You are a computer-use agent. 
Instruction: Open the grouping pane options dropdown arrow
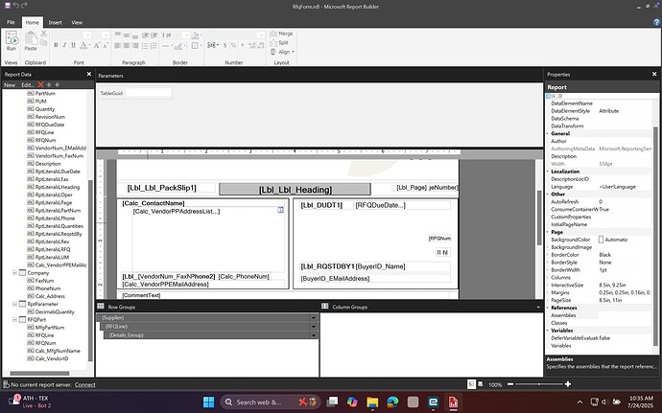[538, 307]
